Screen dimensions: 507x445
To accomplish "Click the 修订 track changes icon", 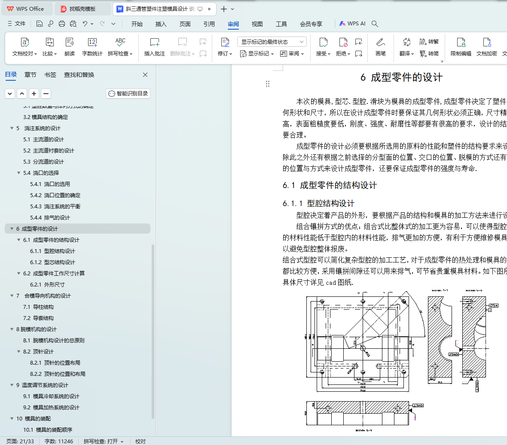I will [x=225, y=47].
